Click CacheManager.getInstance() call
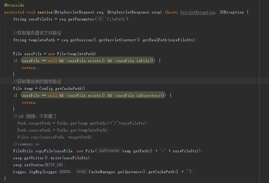Image resolution: width=269 pixels, height=183 pixels. click(x=117, y=172)
